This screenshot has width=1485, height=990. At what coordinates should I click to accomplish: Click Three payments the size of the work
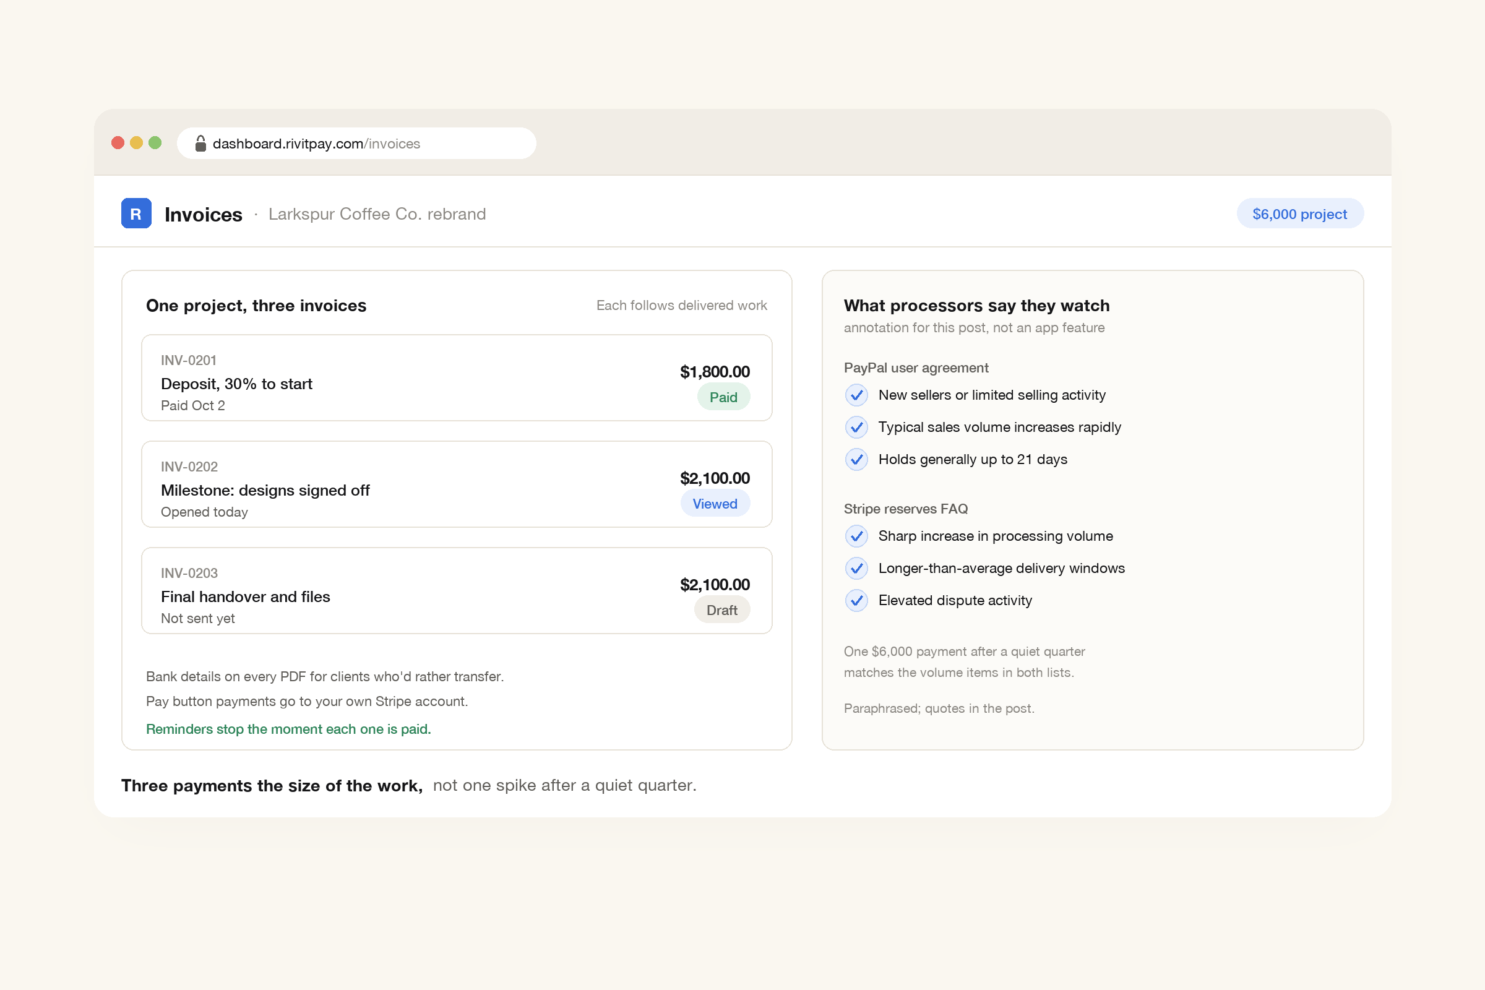(272, 785)
